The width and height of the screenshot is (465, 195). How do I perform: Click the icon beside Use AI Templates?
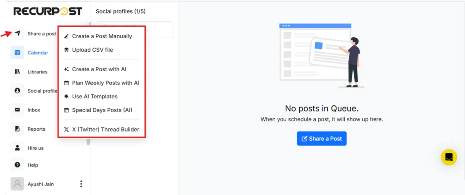[x=66, y=97]
